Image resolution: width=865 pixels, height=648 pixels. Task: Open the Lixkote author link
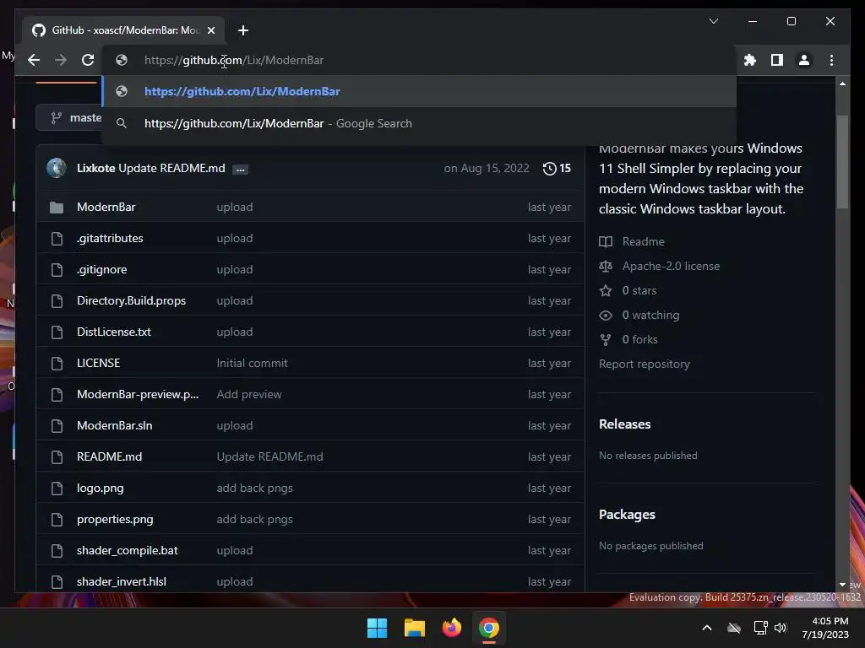click(96, 168)
